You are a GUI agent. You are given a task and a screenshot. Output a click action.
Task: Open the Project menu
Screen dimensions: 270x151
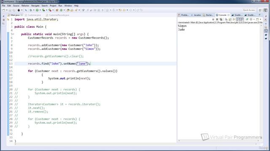[53, 5]
